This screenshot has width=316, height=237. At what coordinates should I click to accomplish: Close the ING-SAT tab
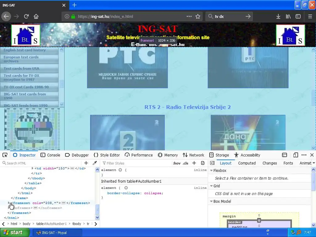pos(64,5)
